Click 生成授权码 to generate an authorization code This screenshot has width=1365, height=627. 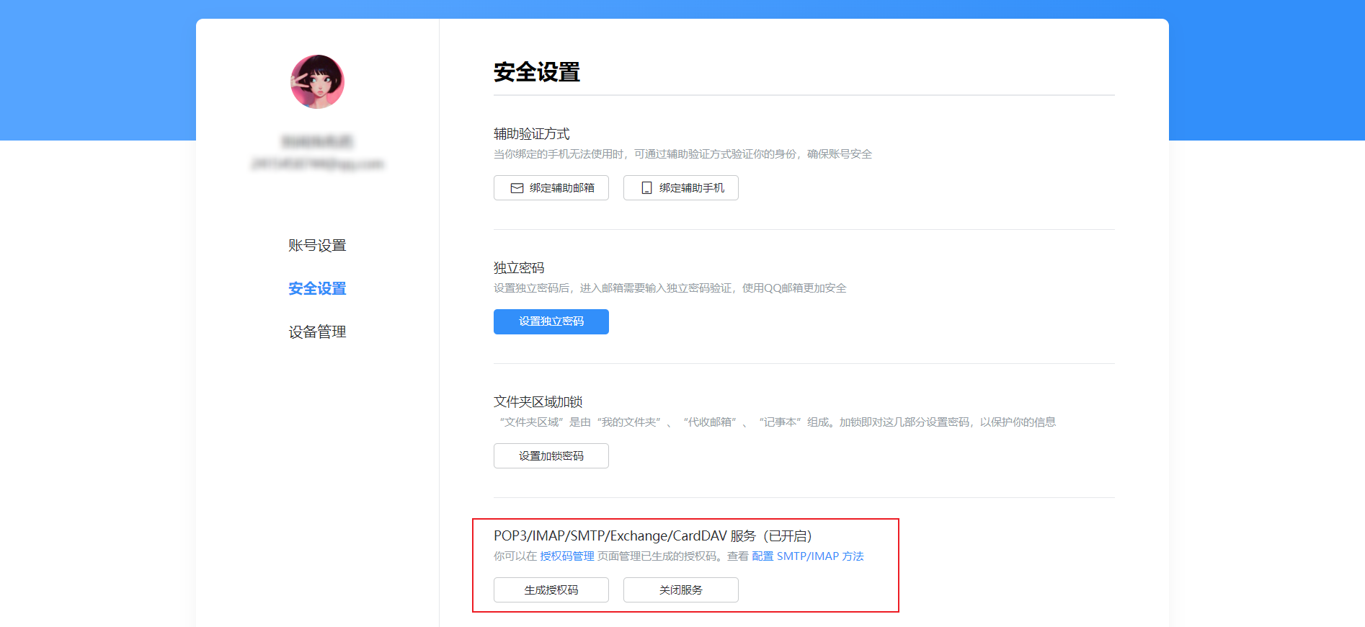(551, 590)
